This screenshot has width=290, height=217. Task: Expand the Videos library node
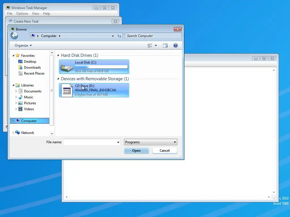[16, 109]
